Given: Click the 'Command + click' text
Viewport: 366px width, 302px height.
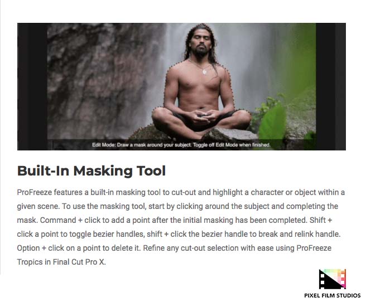Looking at the screenshot, I should (71, 220).
